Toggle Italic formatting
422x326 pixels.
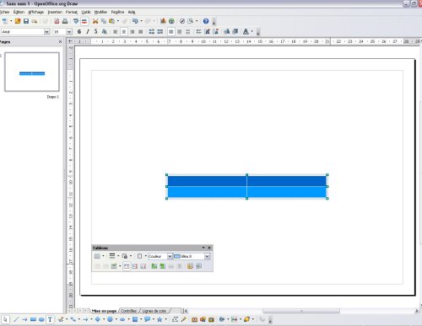click(88, 32)
